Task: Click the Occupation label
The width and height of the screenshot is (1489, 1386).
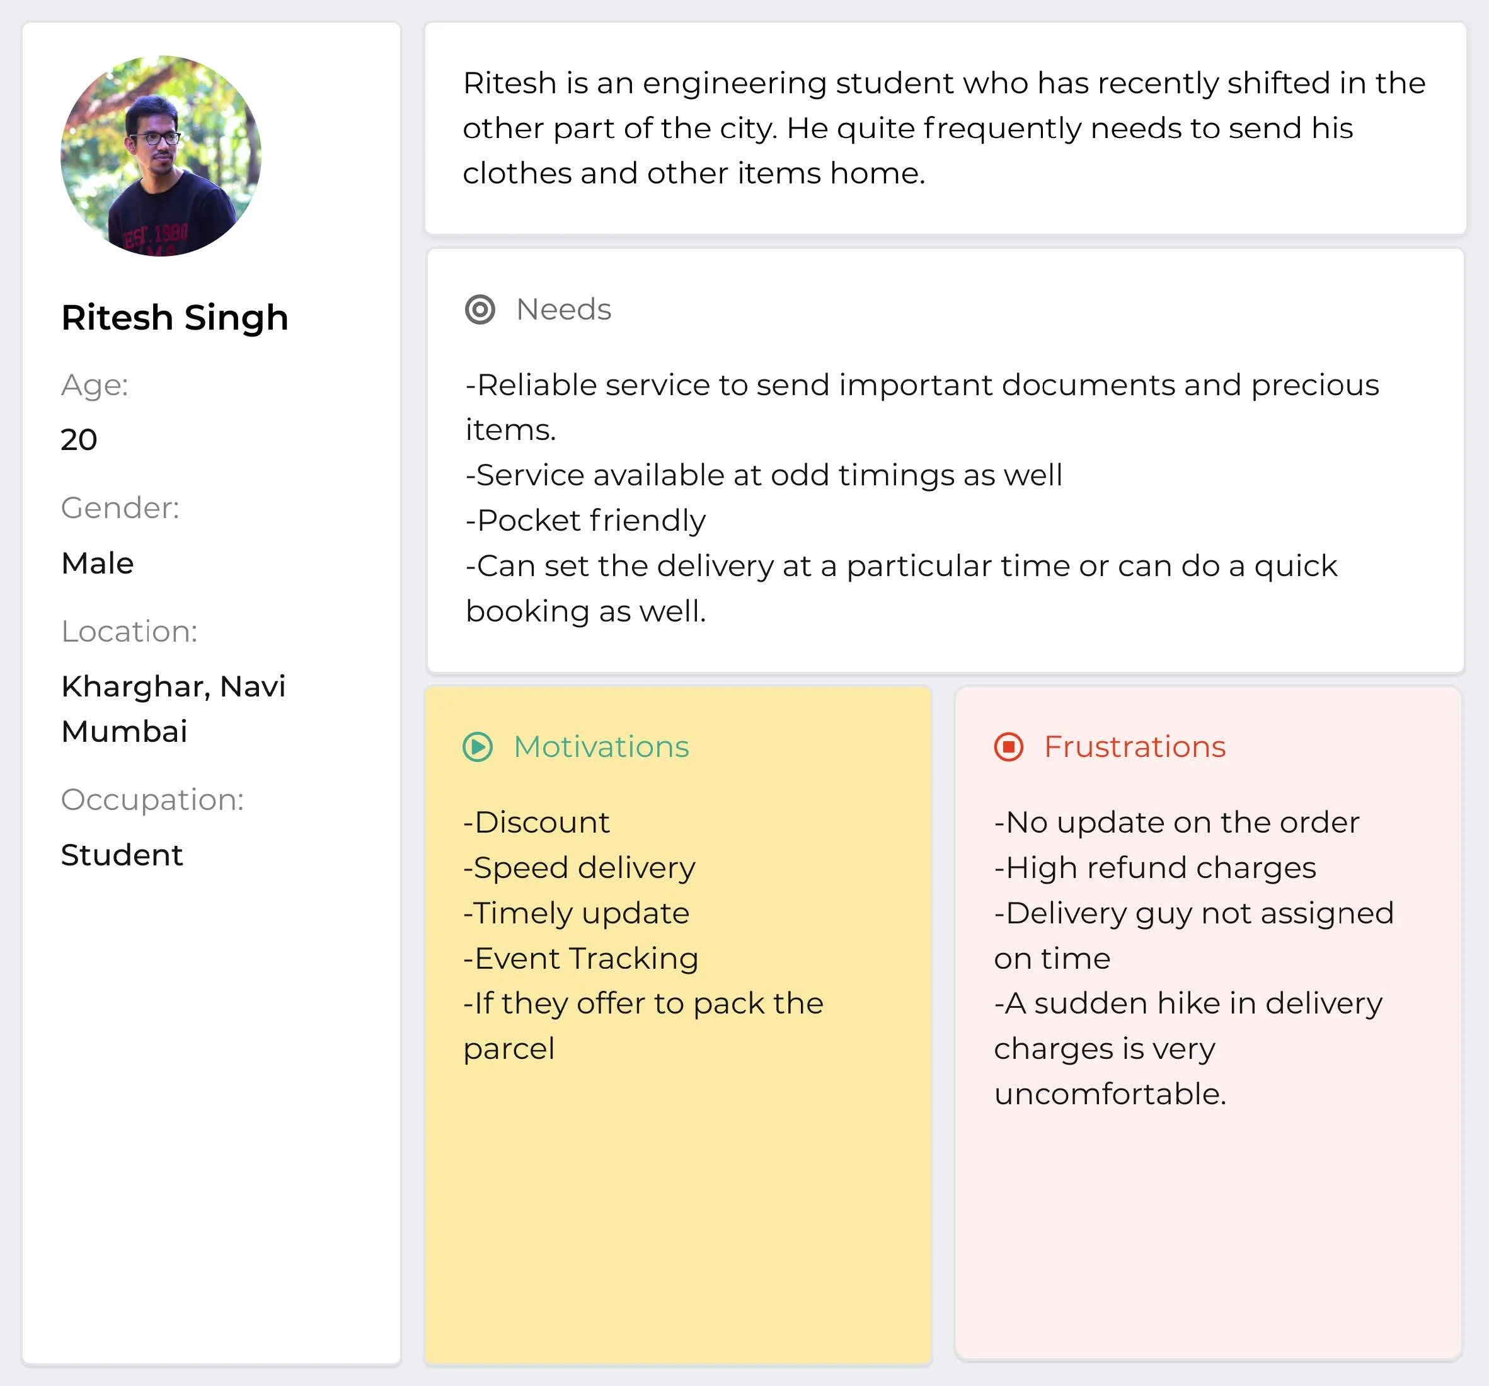Action: coord(152,800)
